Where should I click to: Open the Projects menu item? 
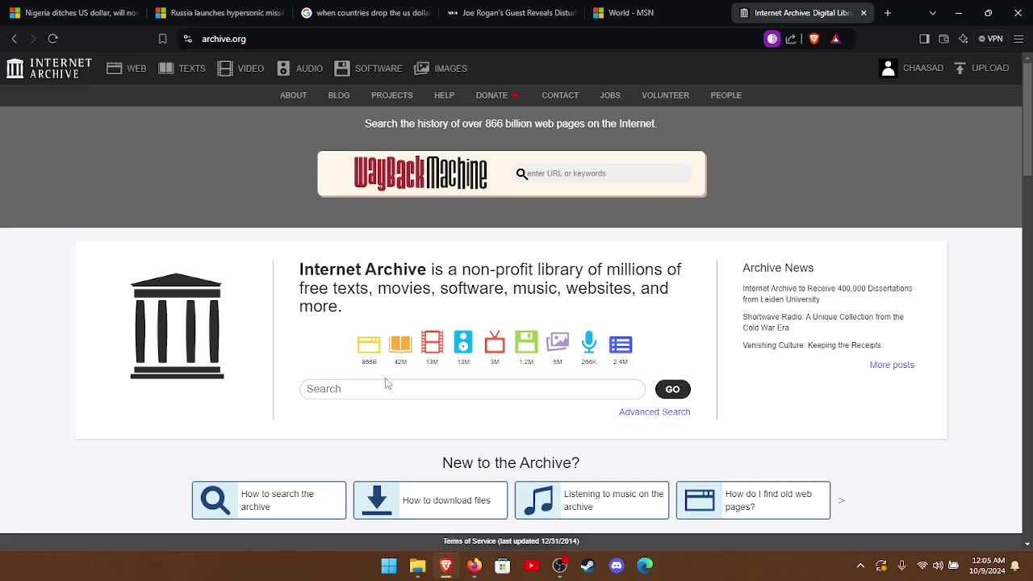pos(392,95)
